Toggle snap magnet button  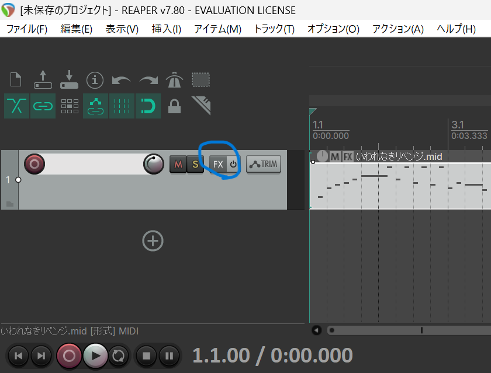pos(148,106)
